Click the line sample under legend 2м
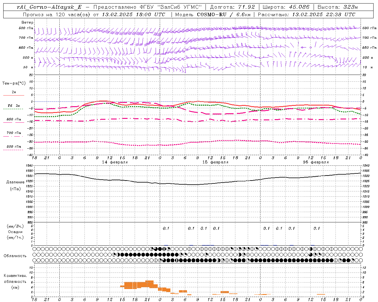This screenshot has height=302, width=378. pos(14,95)
